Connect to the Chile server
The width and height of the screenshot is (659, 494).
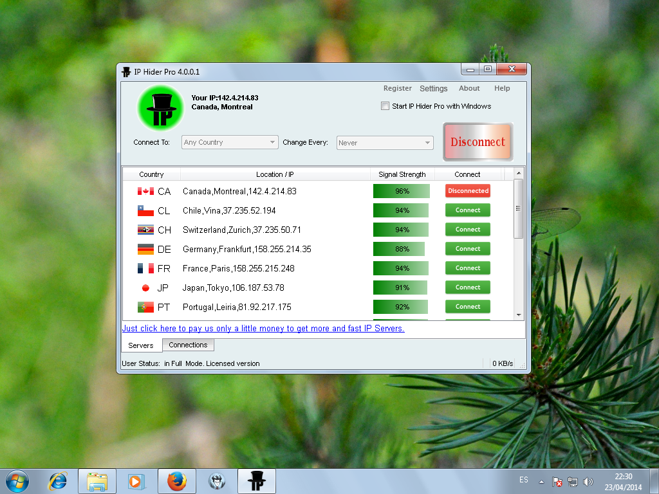pyautogui.click(x=468, y=210)
